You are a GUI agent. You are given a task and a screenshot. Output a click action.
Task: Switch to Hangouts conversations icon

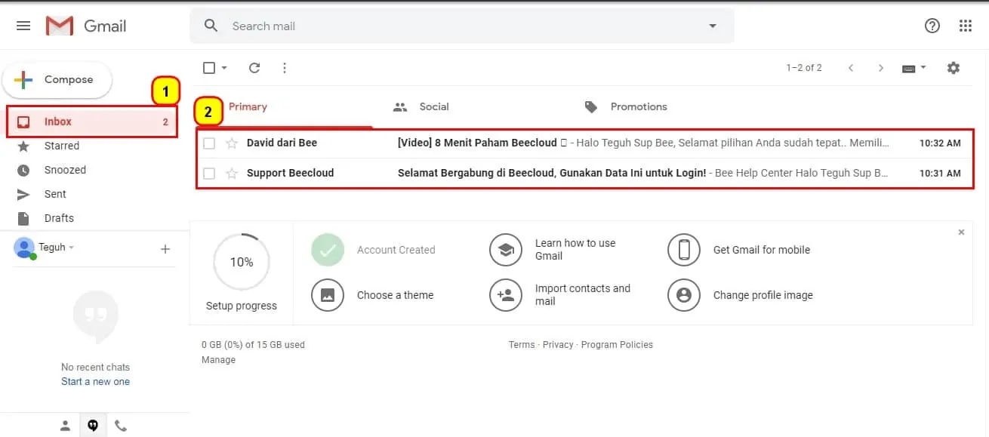(93, 426)
